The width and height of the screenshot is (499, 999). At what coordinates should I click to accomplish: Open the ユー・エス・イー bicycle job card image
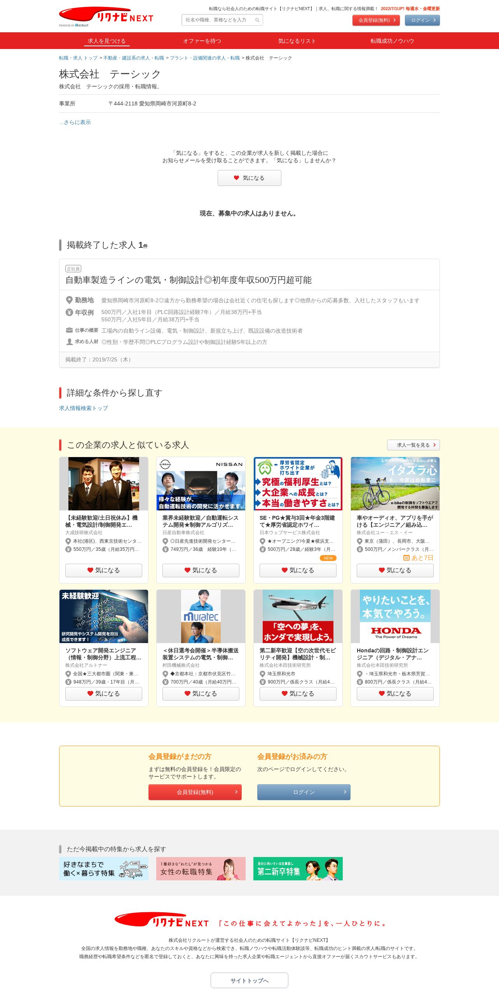click(395, 484)
